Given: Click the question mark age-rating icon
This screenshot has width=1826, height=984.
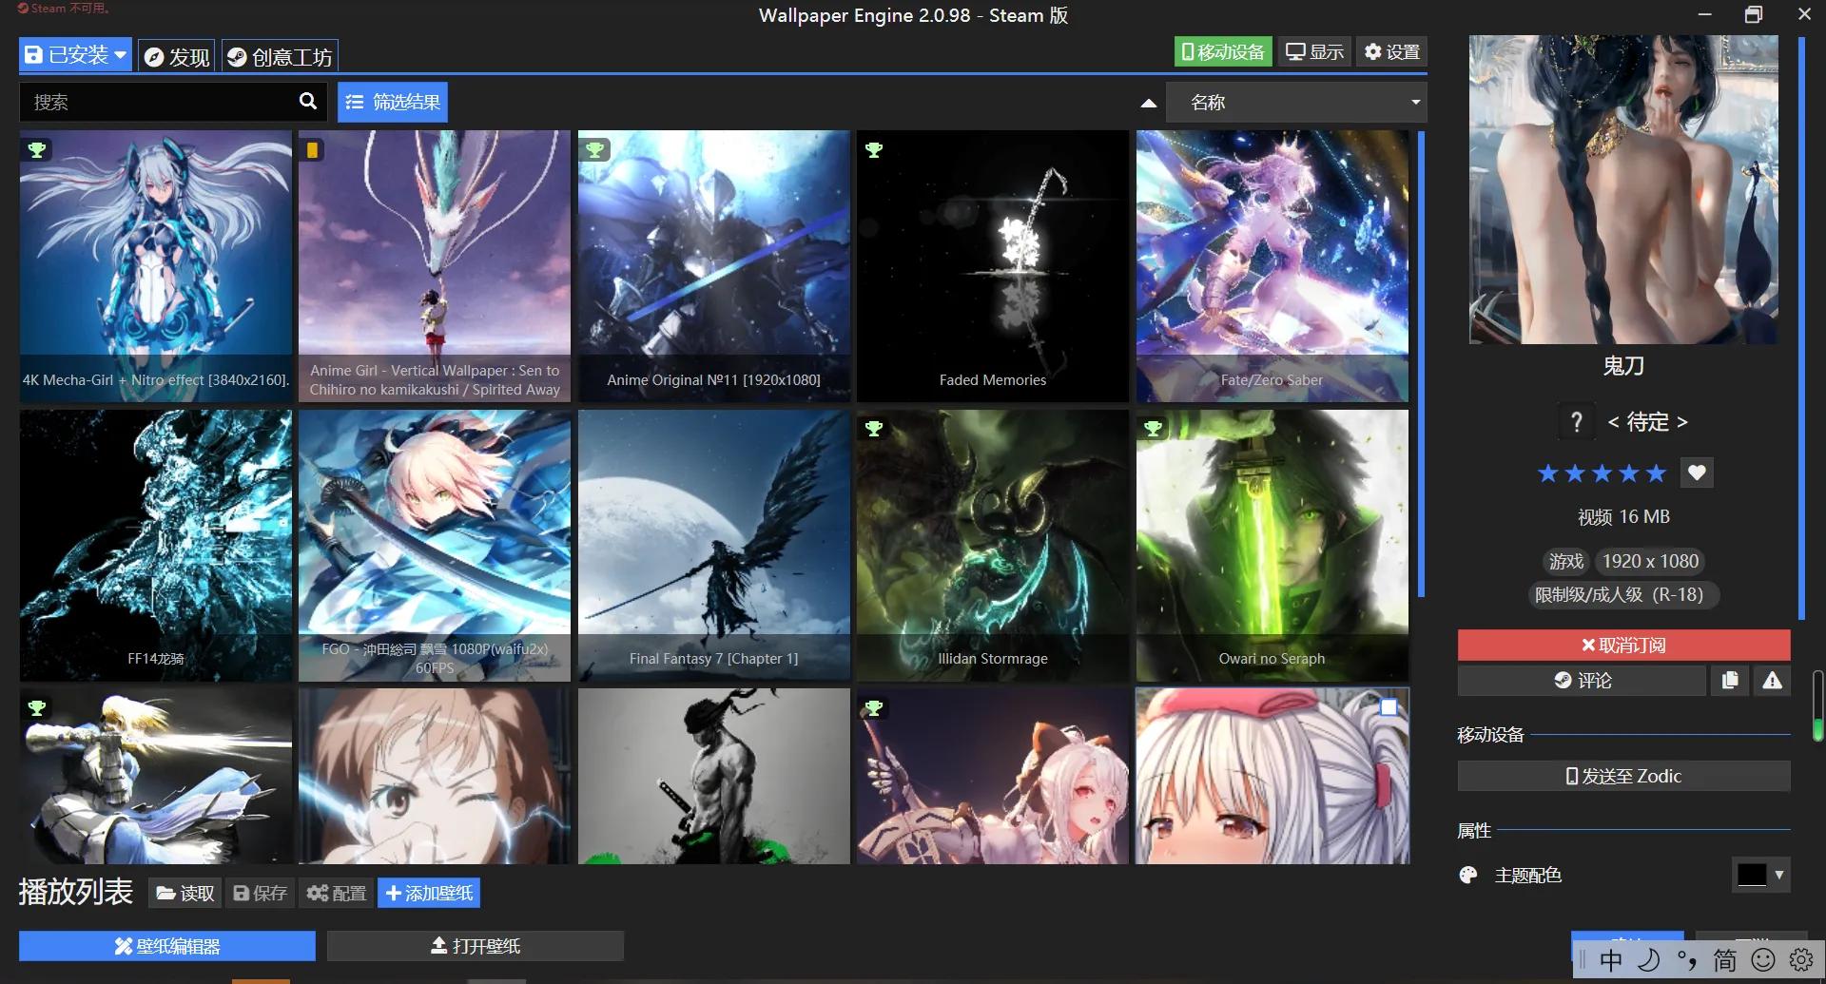Looking at the screenshot, I should tap(1576, 421).
